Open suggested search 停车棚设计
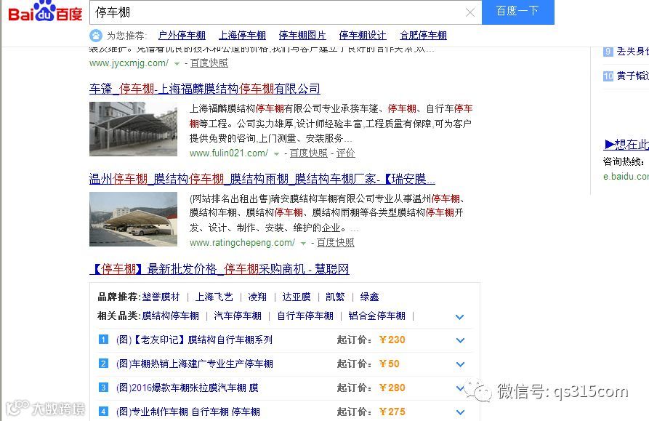 (363, 36)
